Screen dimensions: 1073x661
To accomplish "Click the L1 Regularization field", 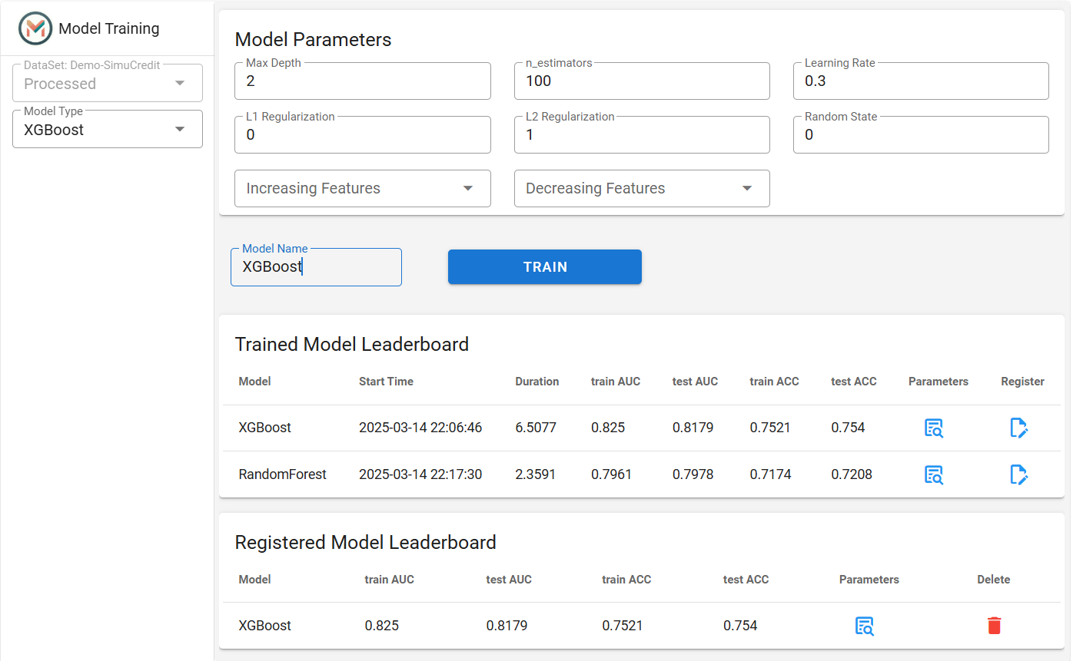I will pyautogui.click(x=363, y=134).
